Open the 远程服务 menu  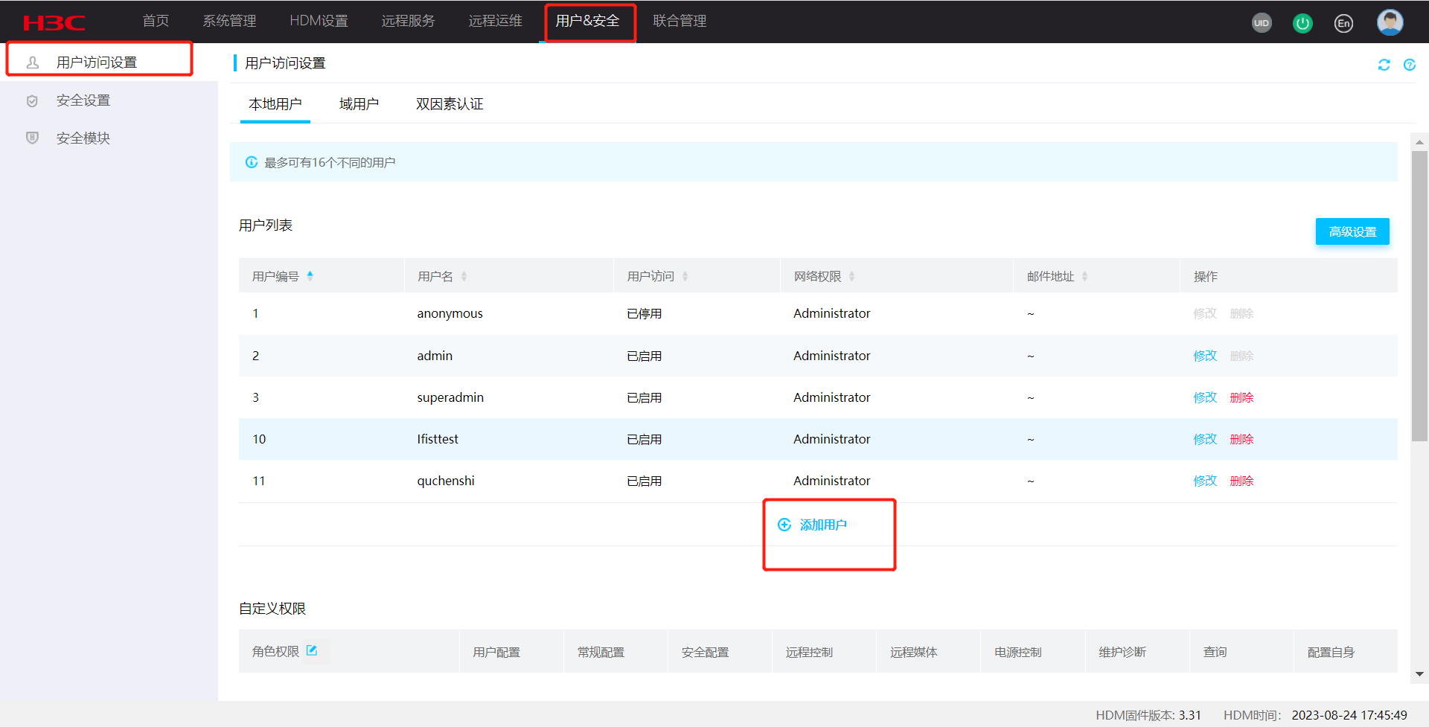(408, 21)
